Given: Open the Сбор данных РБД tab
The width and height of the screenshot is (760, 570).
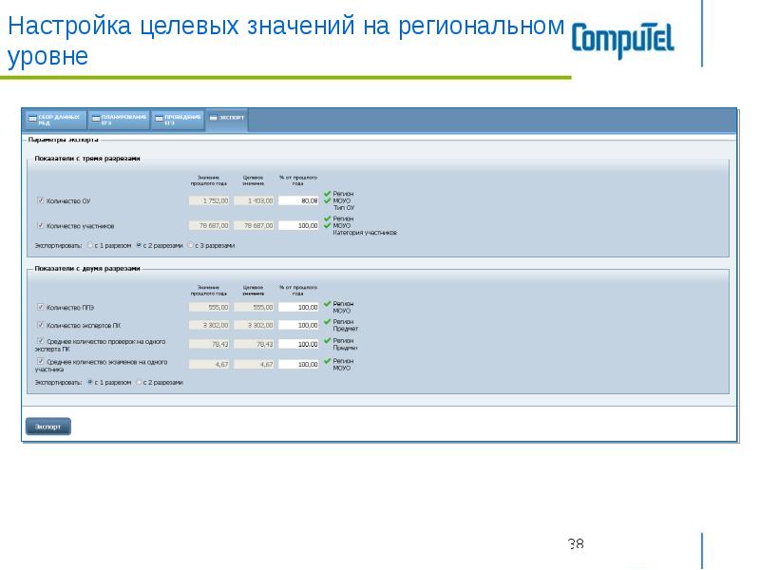Looking at the screenshot, I should tap(56, 119).
